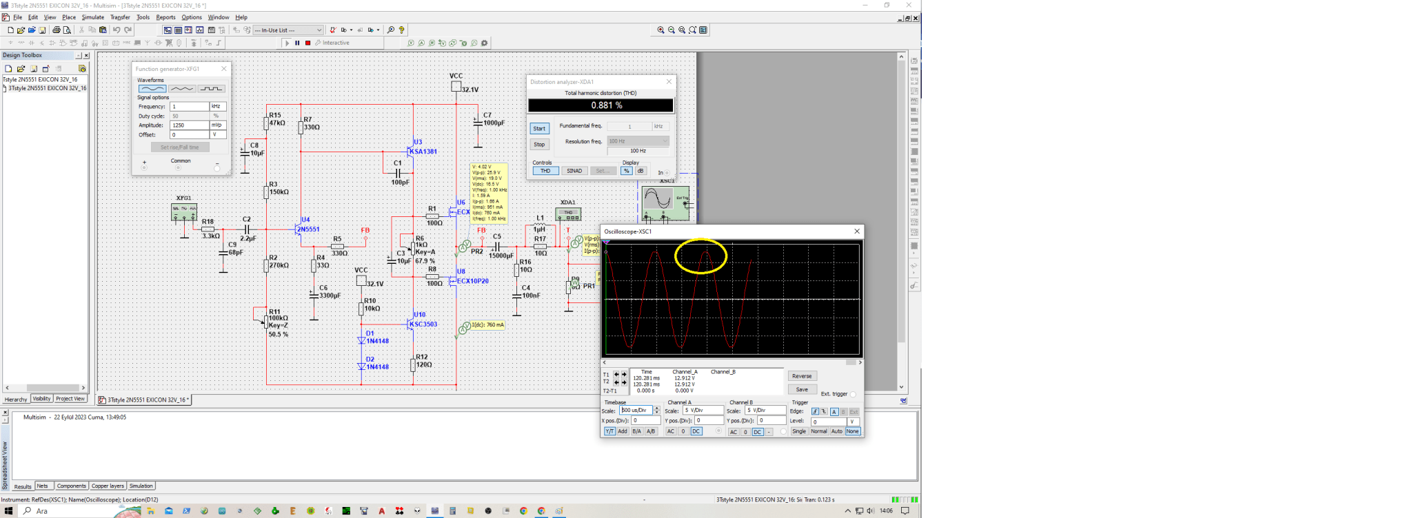Toggle dB display in Distortion analyzer
Screen dimensions: 1412x518
coord(641,171)
